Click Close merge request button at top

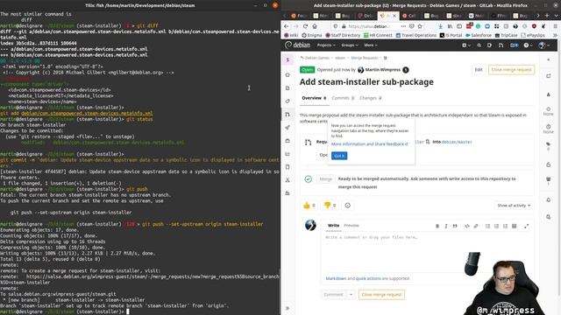pos(511,70)
